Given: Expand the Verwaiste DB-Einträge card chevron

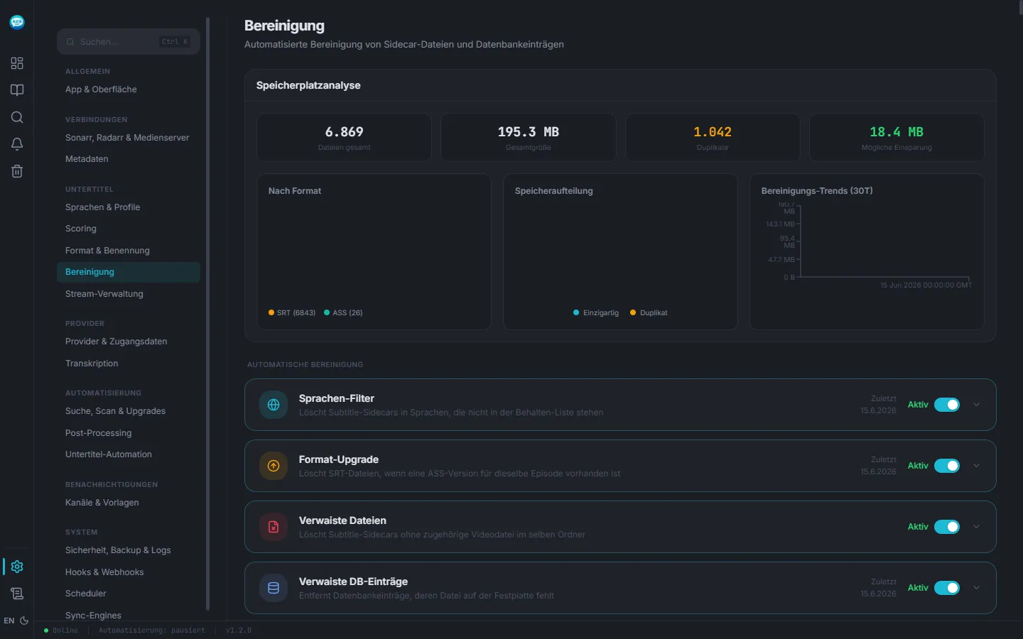Looking at the screenshot, I should (976, 588).
